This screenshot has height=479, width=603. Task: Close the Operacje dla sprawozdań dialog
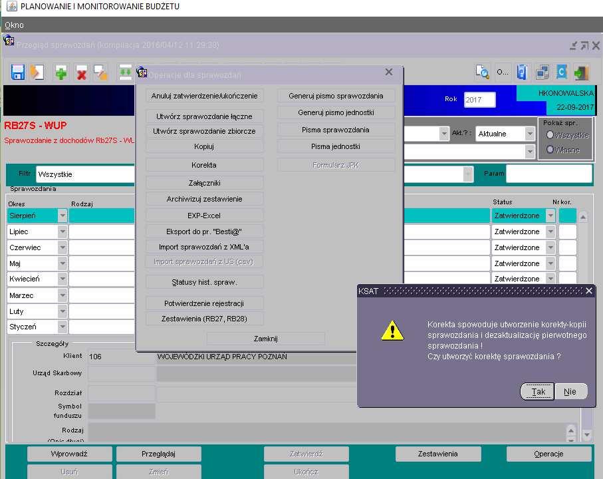coord(389,72)
